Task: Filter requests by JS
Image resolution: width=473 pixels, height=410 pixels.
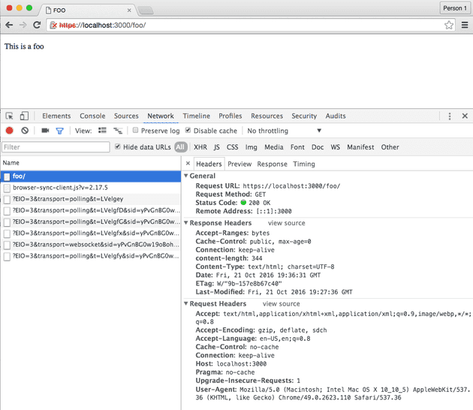Action: point(216,147)
